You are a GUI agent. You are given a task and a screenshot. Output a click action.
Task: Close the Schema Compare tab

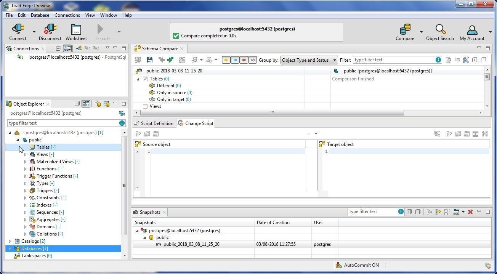point(182,49)
